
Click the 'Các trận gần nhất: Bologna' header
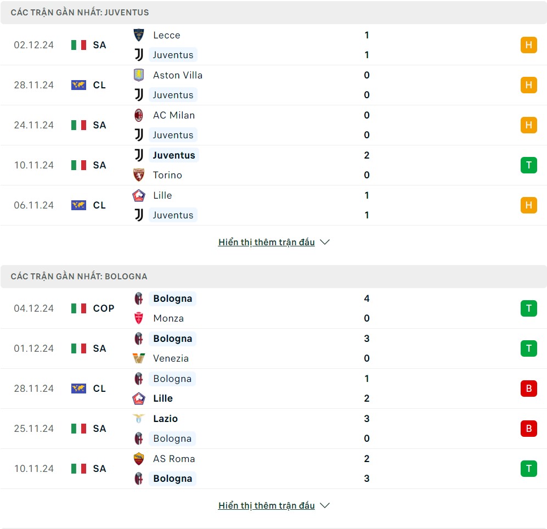tap(79, 276)
